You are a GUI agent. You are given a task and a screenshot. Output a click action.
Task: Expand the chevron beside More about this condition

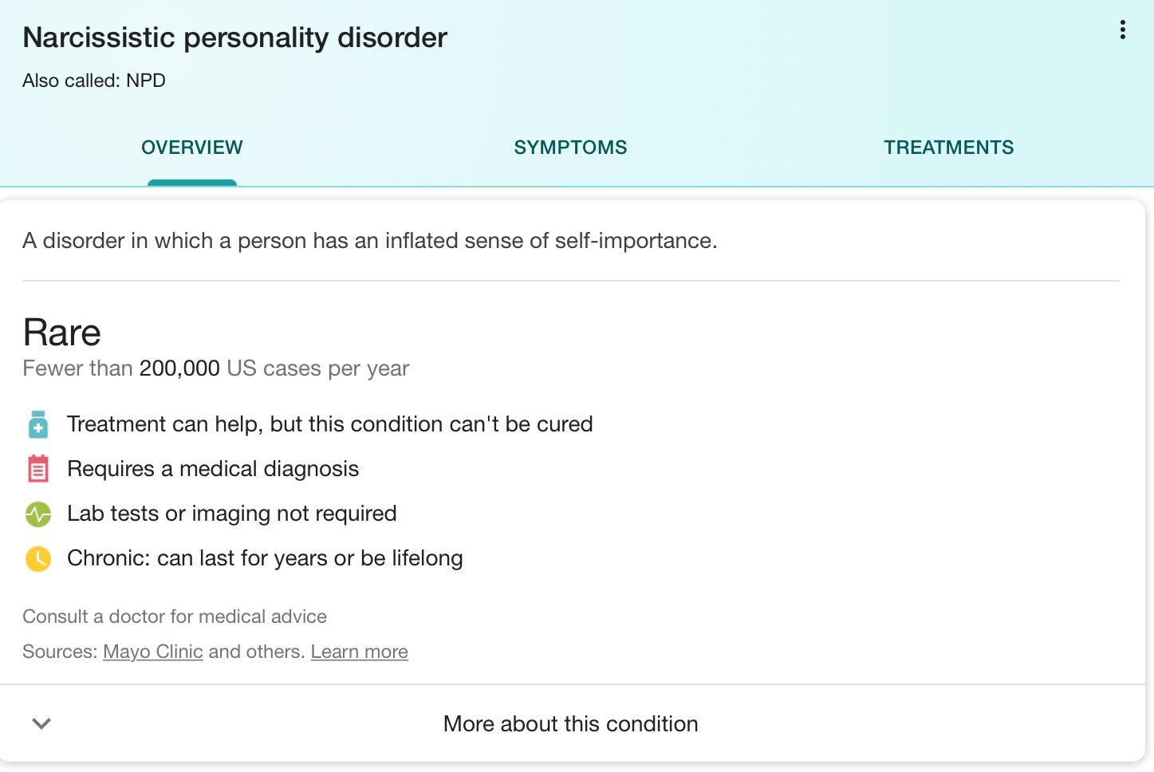pyautogui.click(x=41, y=723)
